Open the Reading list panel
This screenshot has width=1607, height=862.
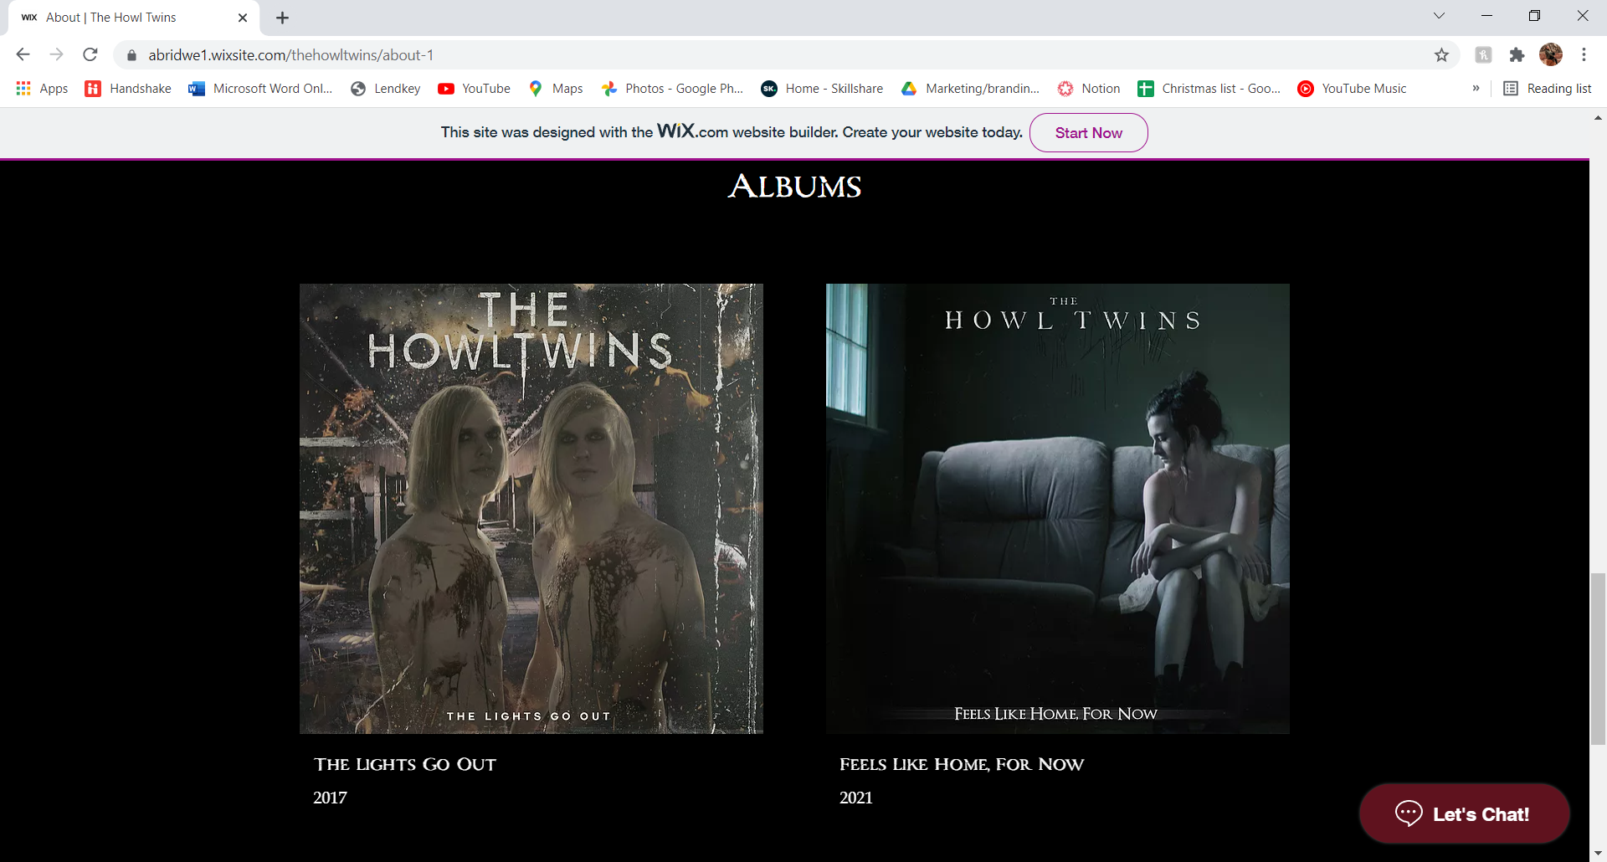coord(1547,89)
